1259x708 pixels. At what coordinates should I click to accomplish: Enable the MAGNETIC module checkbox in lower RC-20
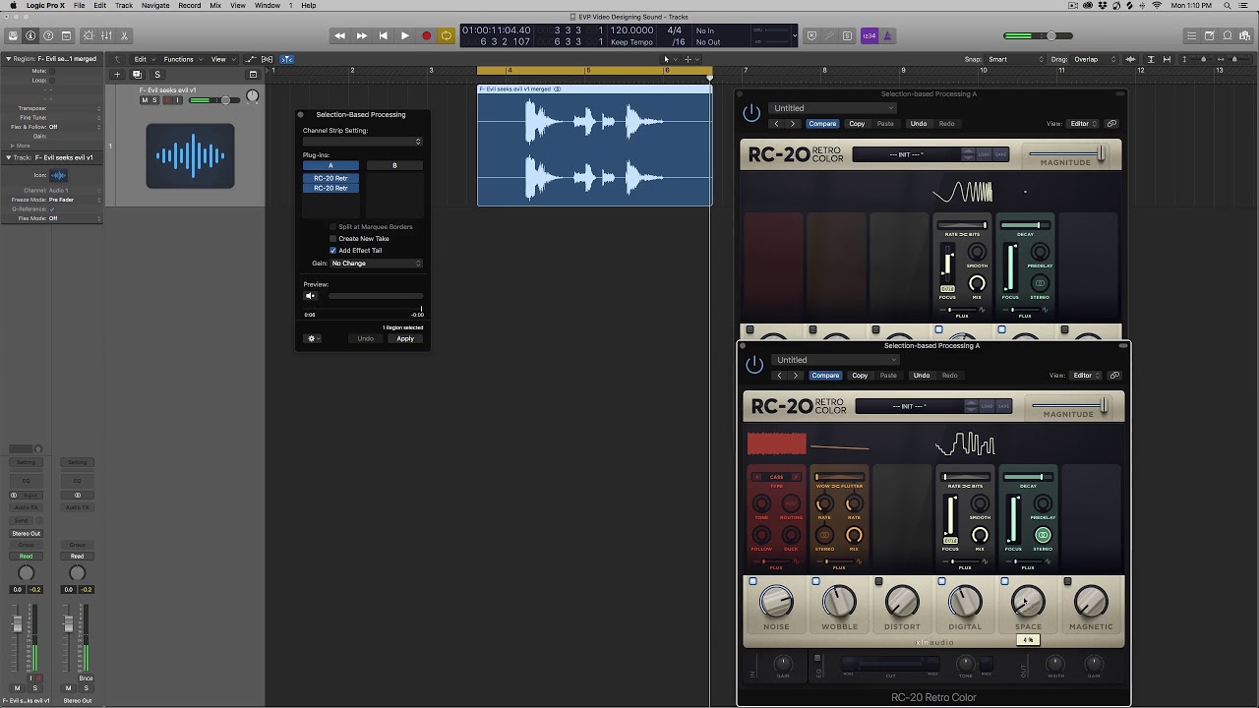(1068, 581)
